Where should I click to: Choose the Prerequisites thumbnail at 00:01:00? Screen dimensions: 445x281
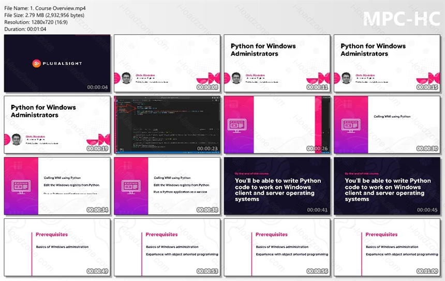pyautogui.click(x=387, y=247)
